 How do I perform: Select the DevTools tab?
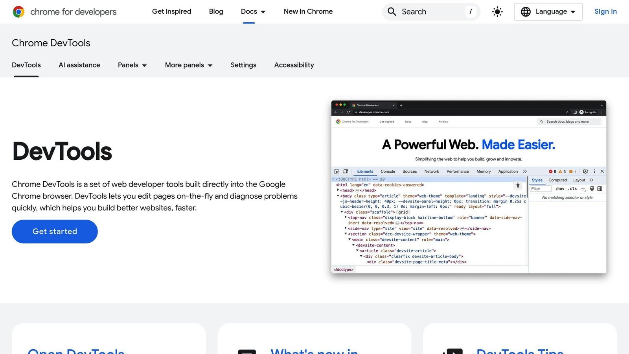[x=26, y=65]
